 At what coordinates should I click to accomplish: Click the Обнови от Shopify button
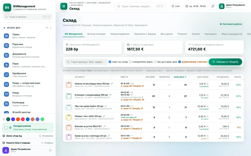pos(225,62)
